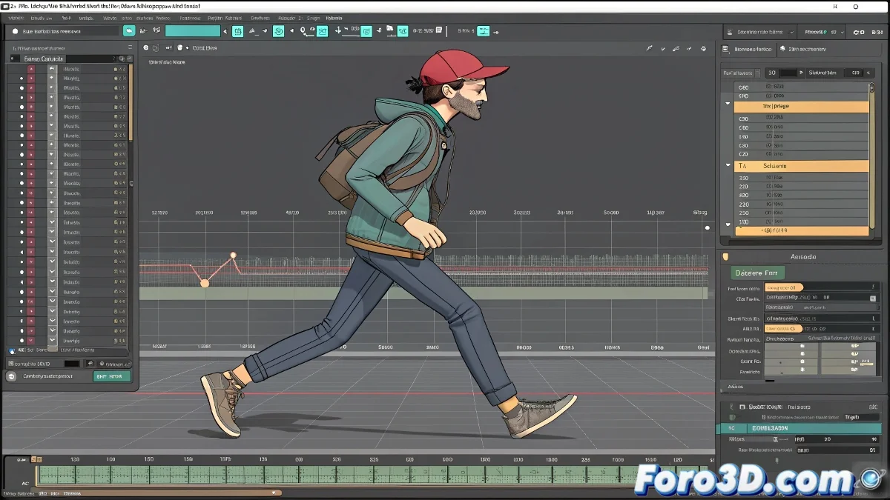Click the search field in the top-left toolbar

[65, 31]
